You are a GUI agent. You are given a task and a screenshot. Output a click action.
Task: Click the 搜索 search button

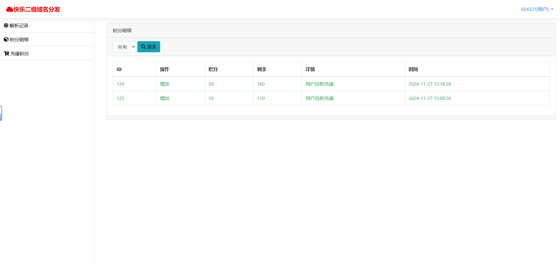click(x=149, y=47)
